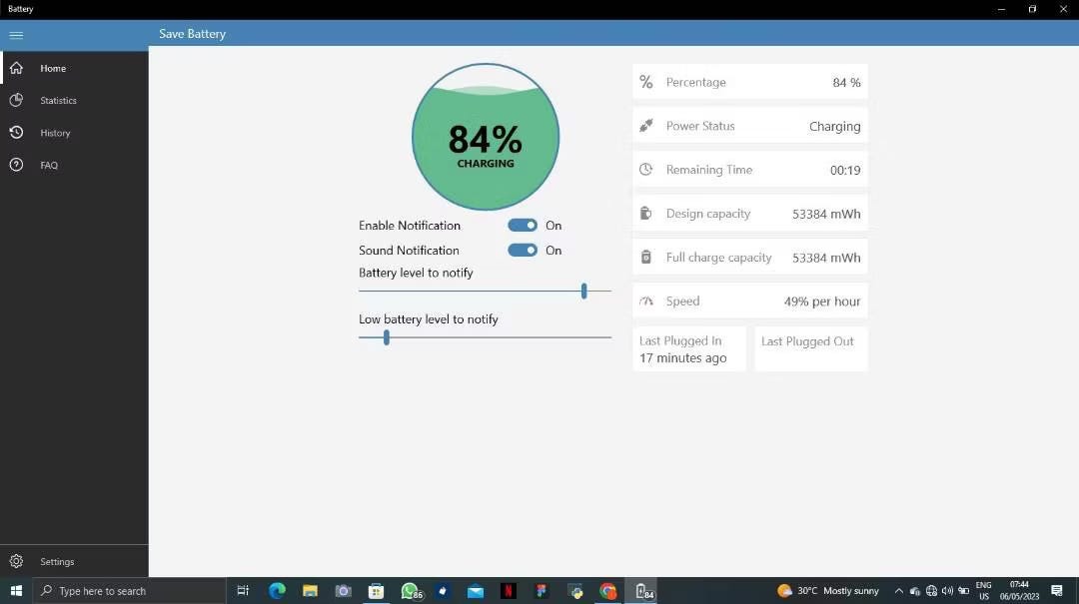Click the Battery app icon in the taskbar
This screenshot has width=1079, height=604.
pos(642,591)
